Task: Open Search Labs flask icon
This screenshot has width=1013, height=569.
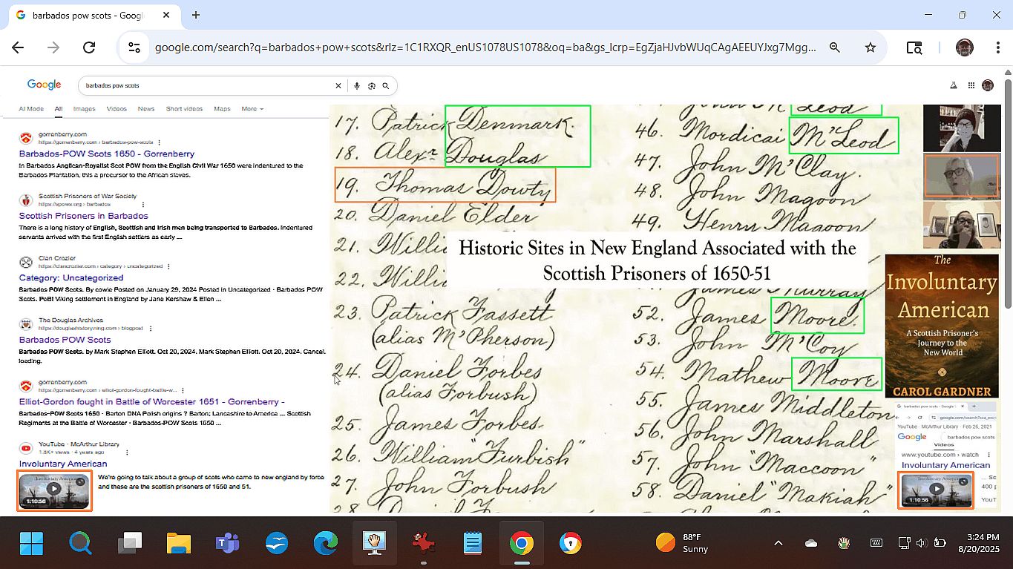Action: (x=954, y=85)
